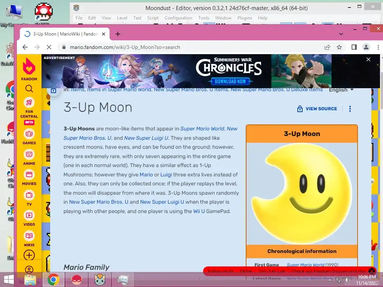The width and height of the screenshot is (383, 287).
Task: Open the Movies section in the Fandom sidebar
Action: [x=29, y=178]
